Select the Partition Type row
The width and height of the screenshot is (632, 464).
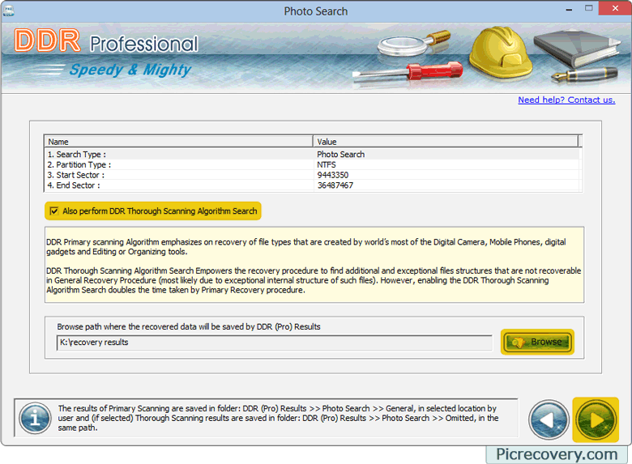point(313,164)
